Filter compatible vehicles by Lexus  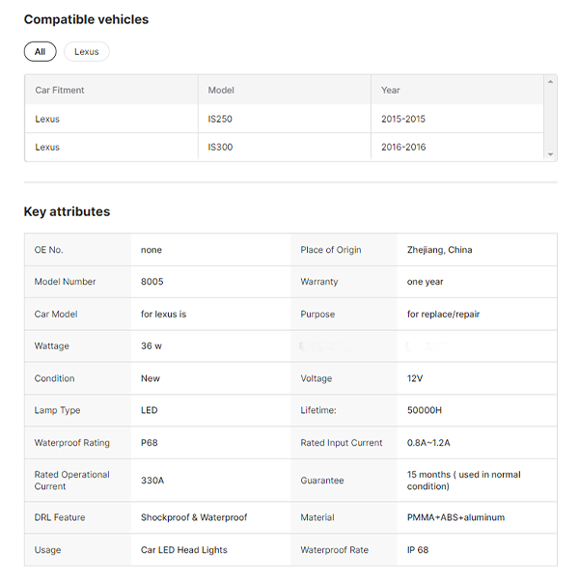coord(87,52)
